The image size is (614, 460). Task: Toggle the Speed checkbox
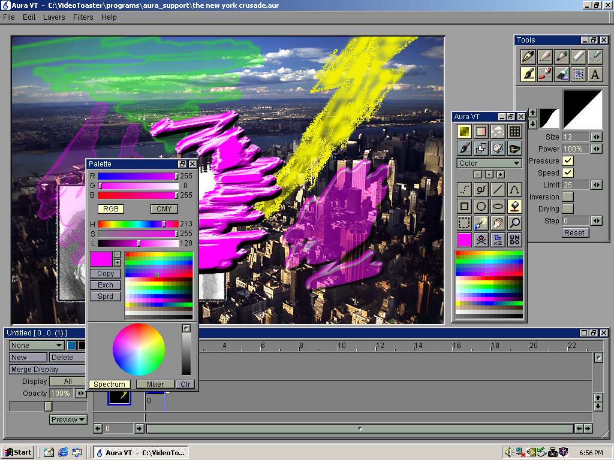[568, 173]
